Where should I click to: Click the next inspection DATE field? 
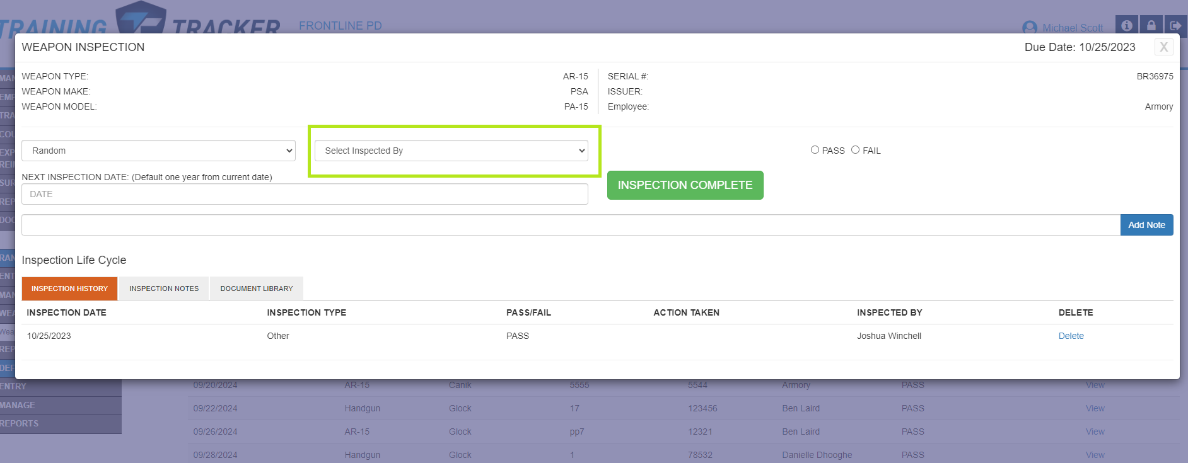point(305,194)
